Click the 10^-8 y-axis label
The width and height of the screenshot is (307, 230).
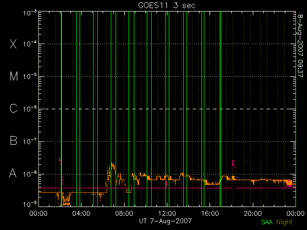point(30,174)
